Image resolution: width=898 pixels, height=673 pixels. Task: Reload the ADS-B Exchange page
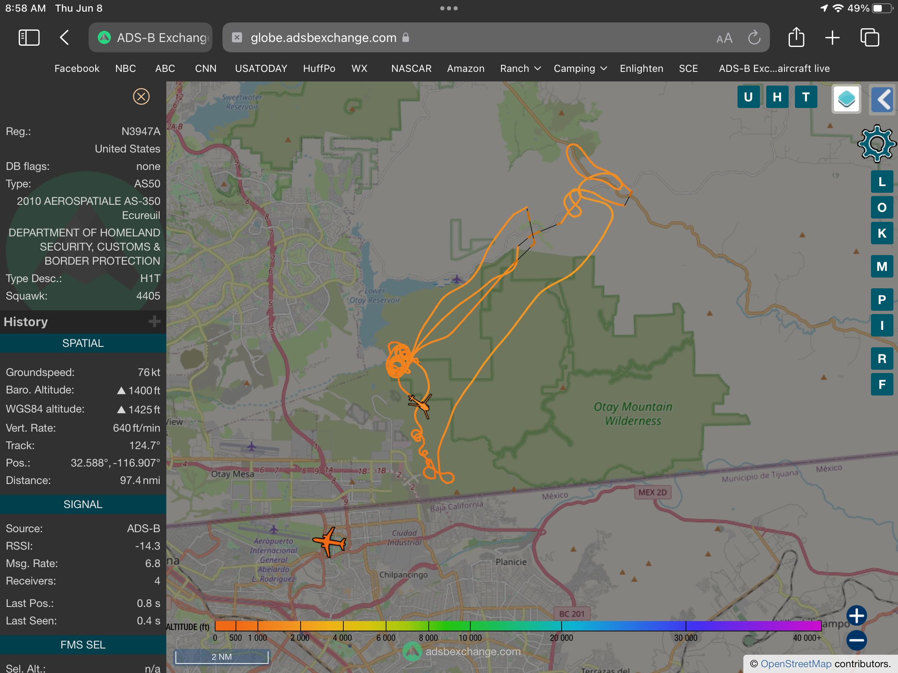pos(754,38)
